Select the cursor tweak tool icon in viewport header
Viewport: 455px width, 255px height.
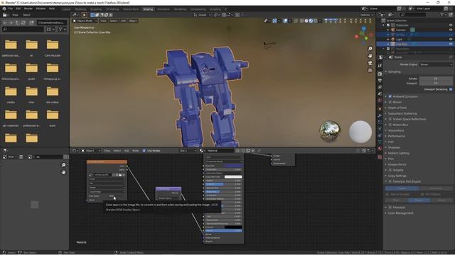tap(84, 15)
